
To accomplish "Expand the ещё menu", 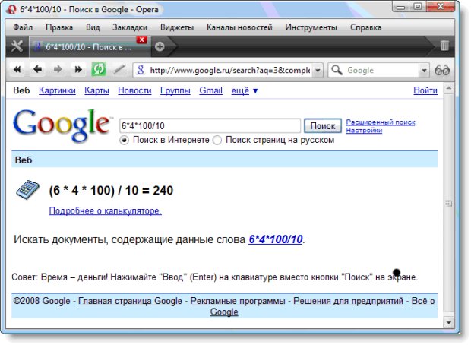I will (244, 90).
